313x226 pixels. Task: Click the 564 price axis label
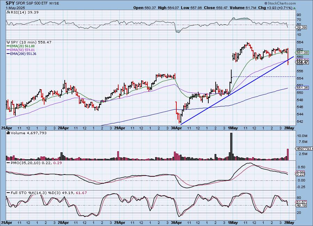300,42
